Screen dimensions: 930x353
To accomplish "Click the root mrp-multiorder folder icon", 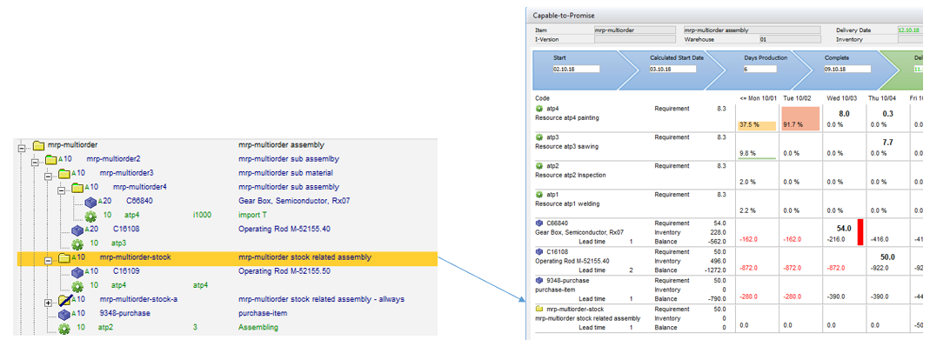I will coord(37,145).
